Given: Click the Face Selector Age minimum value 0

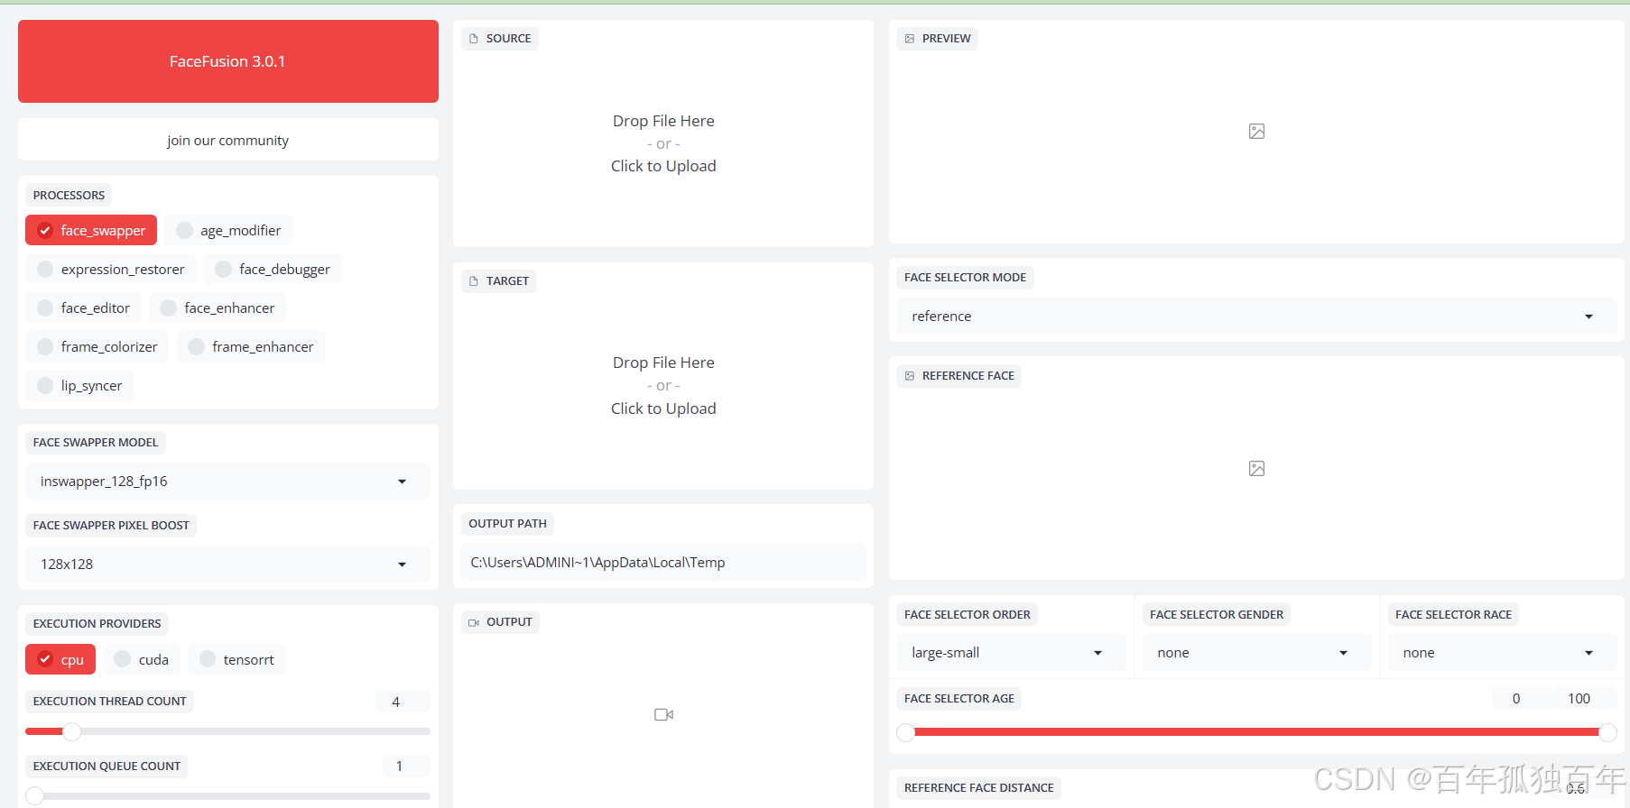Looking at the screenshot, I should (1522, 699).
